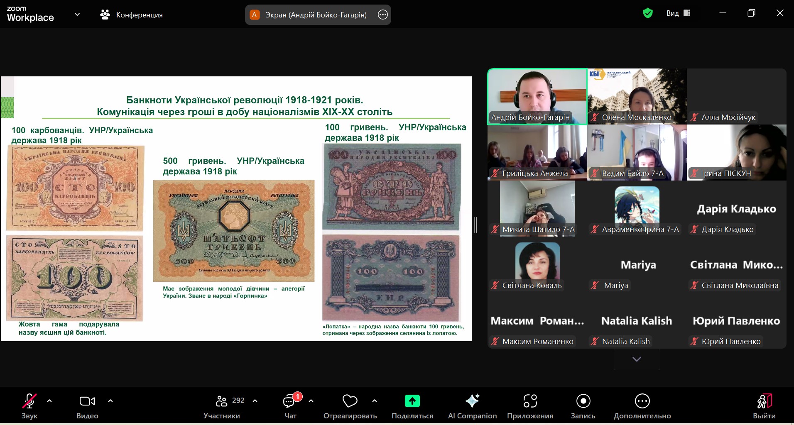Select Олена Москаленко video tile
Image resolution: width=794 pixels, height=425 pixels.
point(637,96)
